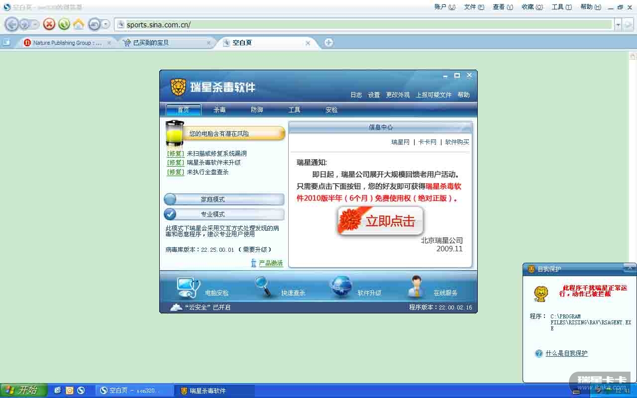The image size is (637, 398).
Task: Close the 已买到的宝贝 tab
Action: point(209,43)
